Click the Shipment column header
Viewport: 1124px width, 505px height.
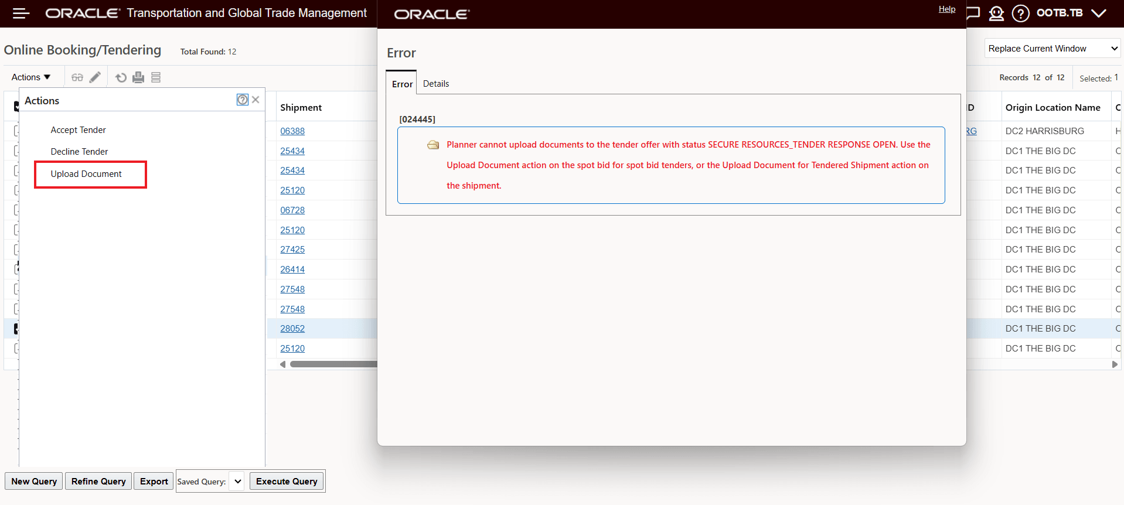coord(301,108)
